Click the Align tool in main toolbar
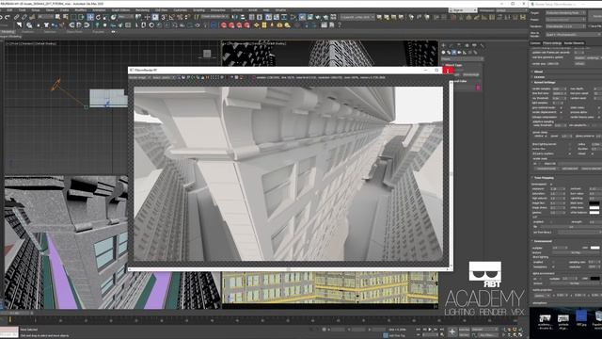 tap(242, 17)
